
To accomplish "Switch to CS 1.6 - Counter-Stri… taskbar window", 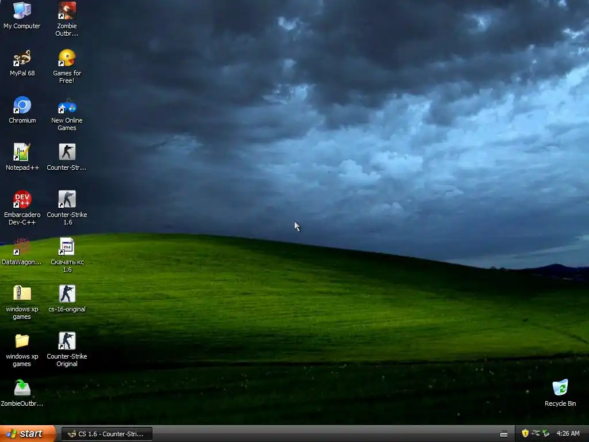I will click(x=106, y=434).
